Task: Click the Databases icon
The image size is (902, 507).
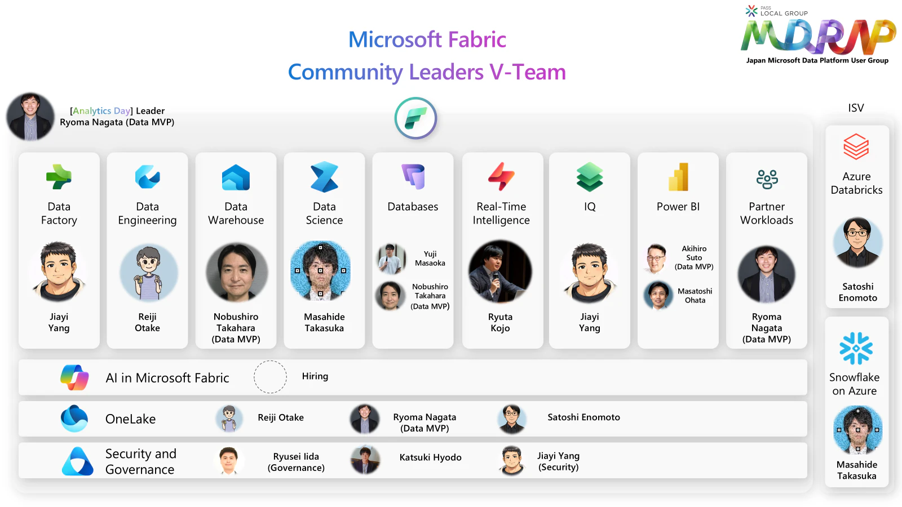Action: point(413,176)
